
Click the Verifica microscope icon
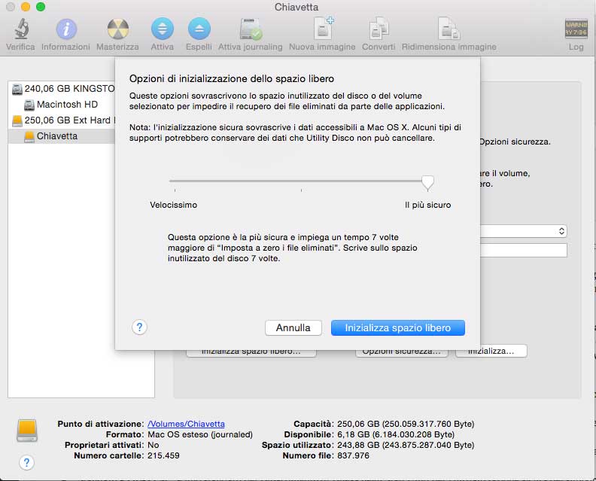coord(20,30)
